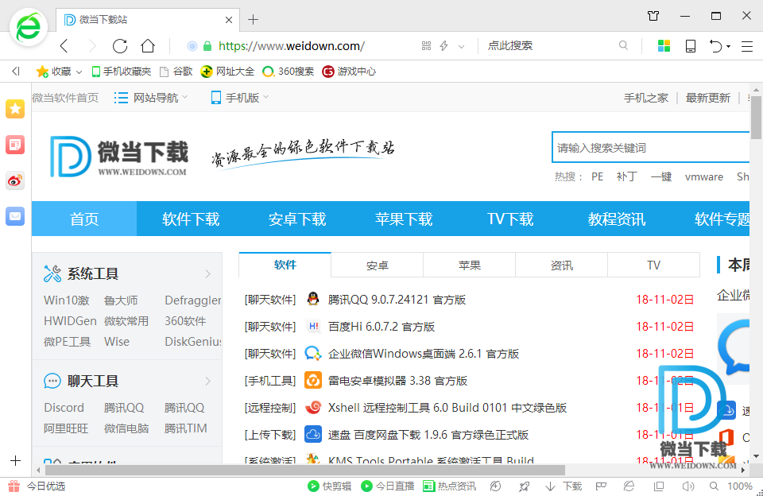The height and width of the screenshot is (496, 763).
Task: Open 百度Hi 6.0.7.2 官方版 entry
Action: point(381,327)
